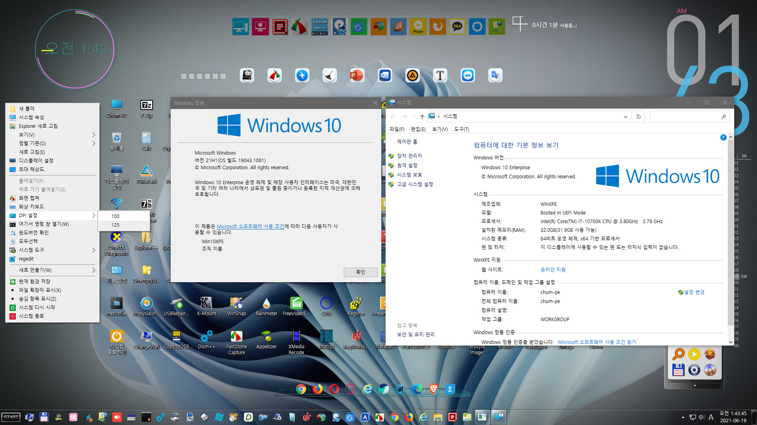Image resolution: width=757 pixels, height=425 pixels.
Task: Open the 7-Zip desktop icon
Action: 146,108
